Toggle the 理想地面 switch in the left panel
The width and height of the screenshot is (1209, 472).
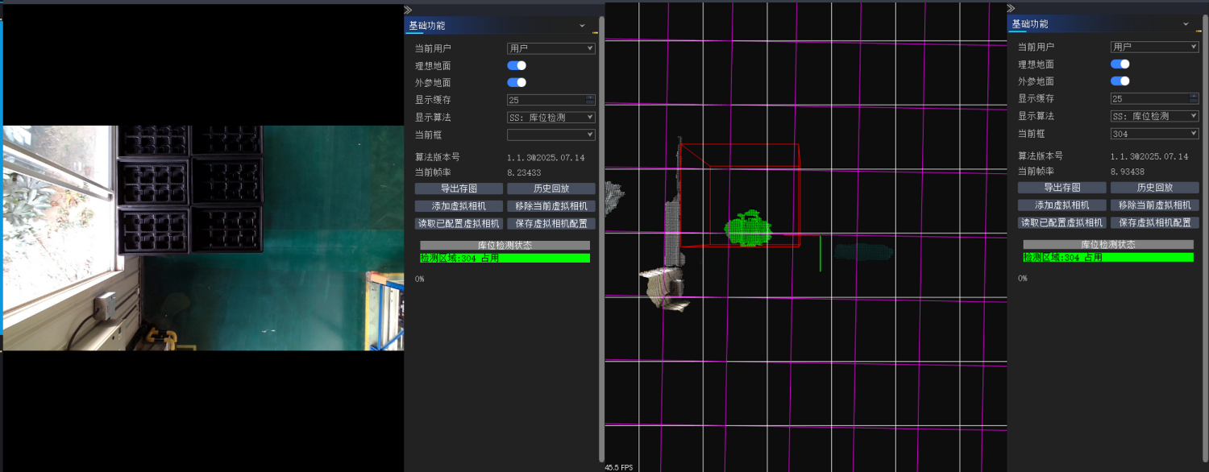pyautogui.click(x=516, y=64)
